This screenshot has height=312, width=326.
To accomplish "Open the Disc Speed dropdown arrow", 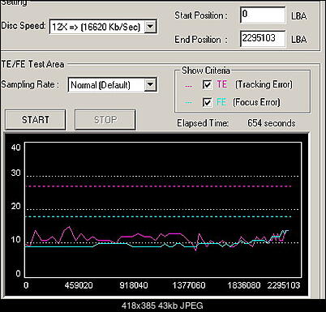I will tap(150, 27).
